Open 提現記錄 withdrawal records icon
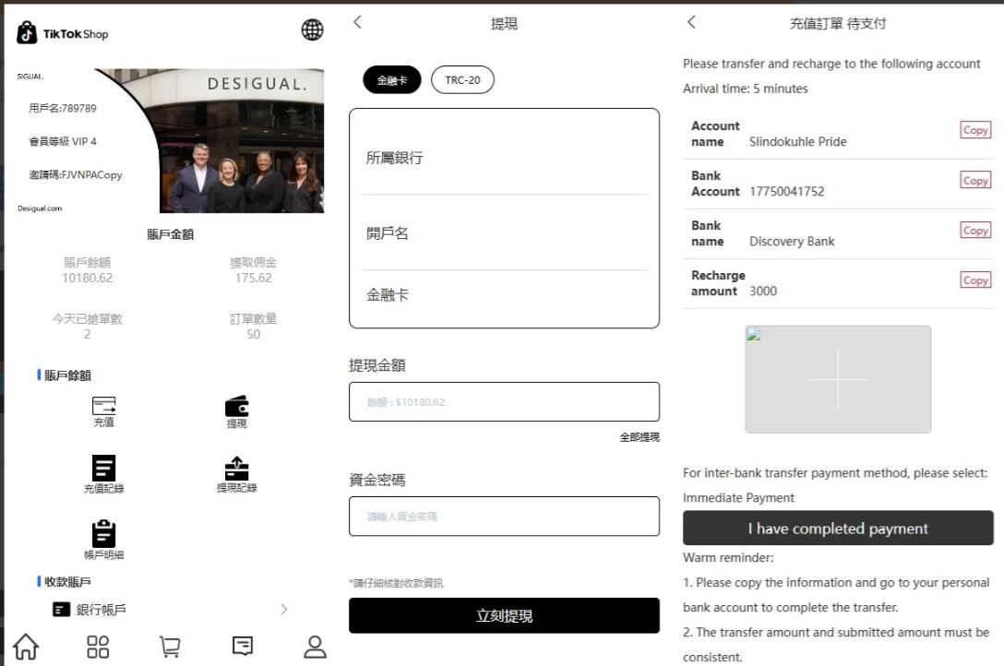This screenshot has width=1004, height=666. click(x=237, y=469)
